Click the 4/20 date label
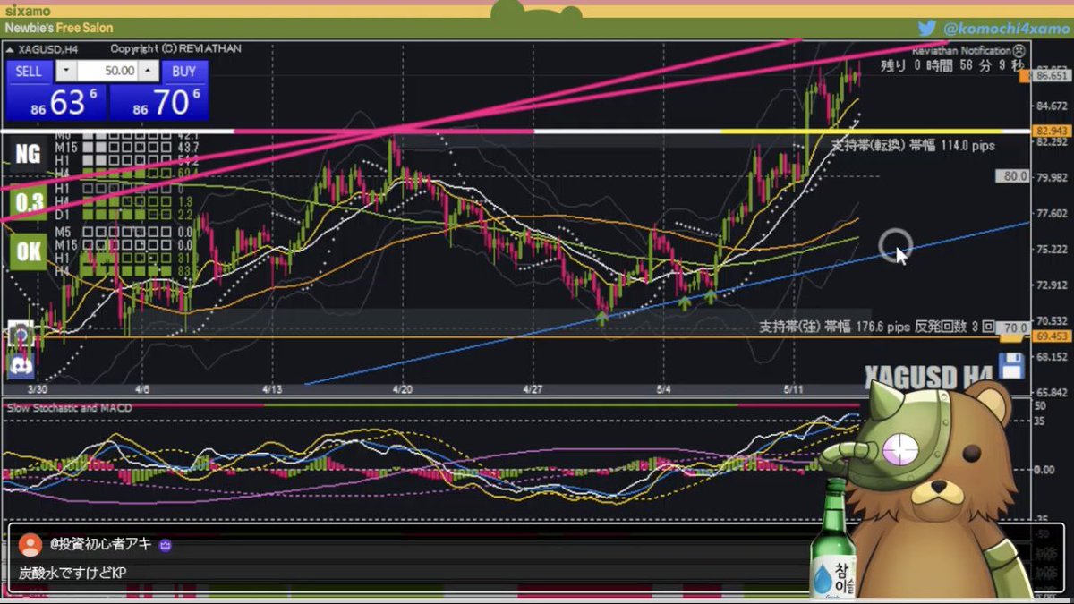The image size is (1074, 604). click(x=403, y=390)
